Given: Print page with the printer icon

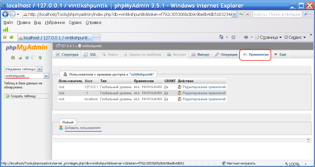Looking at the screenshot, I should click(x=246, y=37).
